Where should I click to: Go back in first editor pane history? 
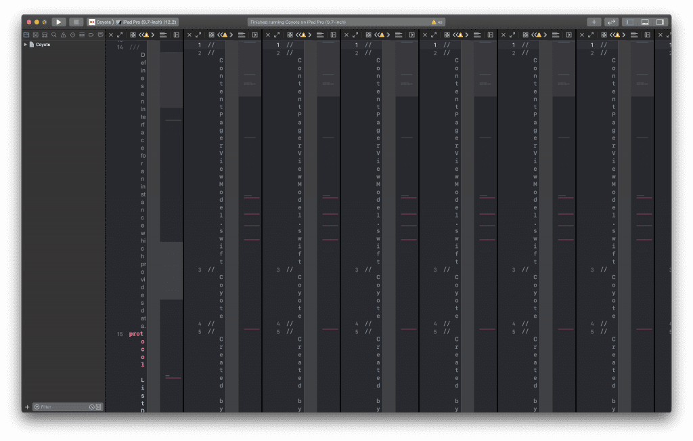(x=141, y=35)
